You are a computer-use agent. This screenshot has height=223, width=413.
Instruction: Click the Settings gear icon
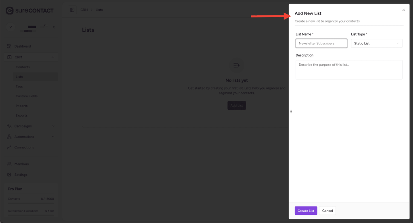coord(9,175)
